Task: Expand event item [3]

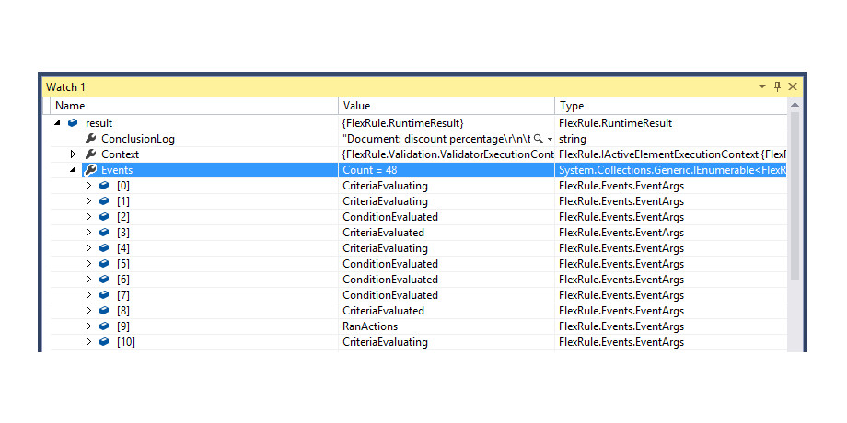Action: [88, 233]
